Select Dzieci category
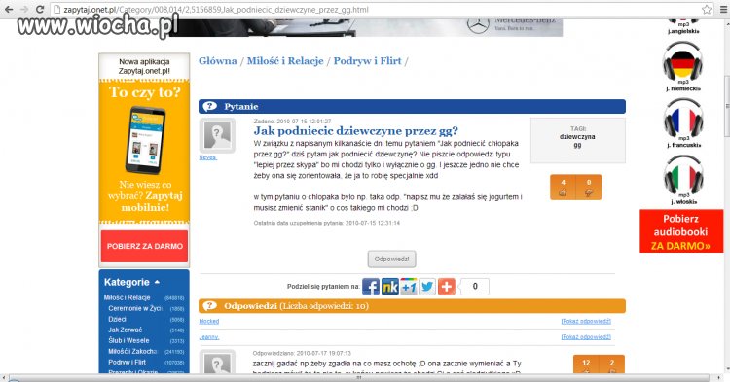Screen dimensions: 730x382 (117, 319)
